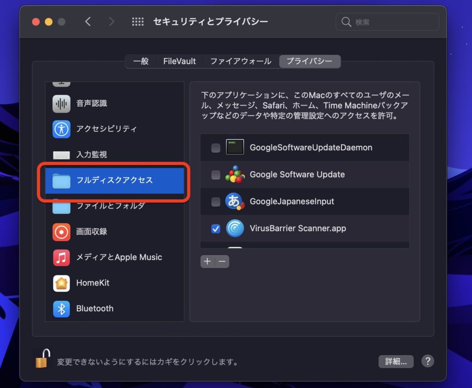
Task: Click the HomeKit house icon
Action: click(x=61, y=283)
